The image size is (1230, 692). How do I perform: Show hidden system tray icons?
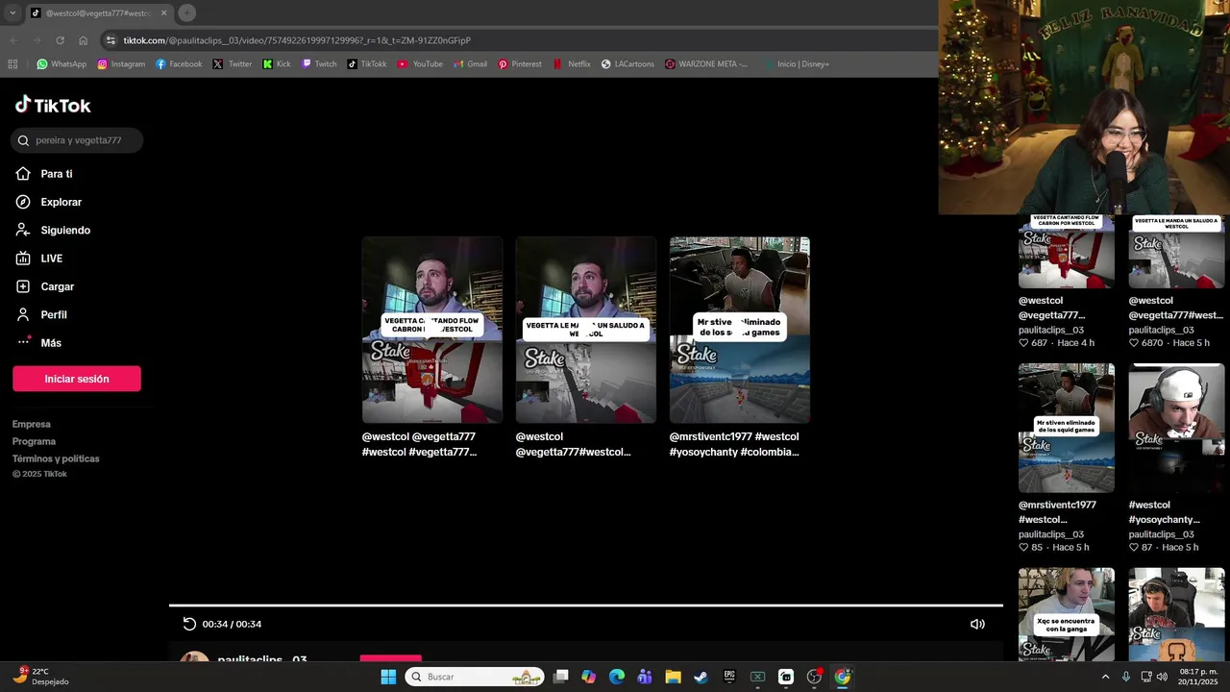click(x=1105, y=677)
